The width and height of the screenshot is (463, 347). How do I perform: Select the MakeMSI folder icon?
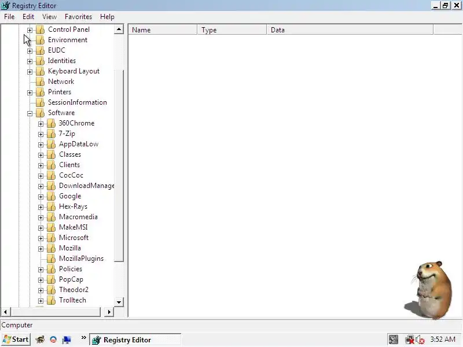52,227
